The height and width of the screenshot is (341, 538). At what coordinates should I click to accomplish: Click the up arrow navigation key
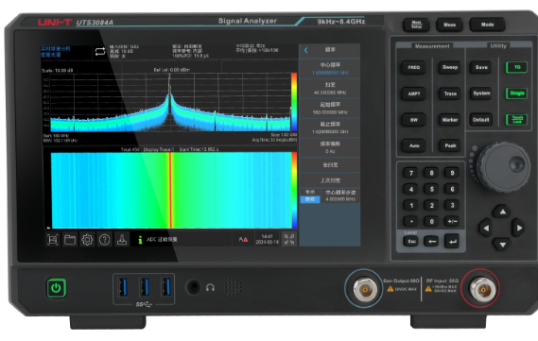pos(502,212)
